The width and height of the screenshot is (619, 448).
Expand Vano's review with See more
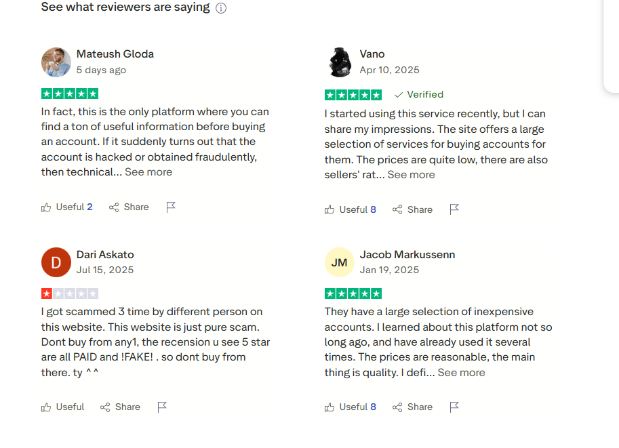click(x=411, y=174)
